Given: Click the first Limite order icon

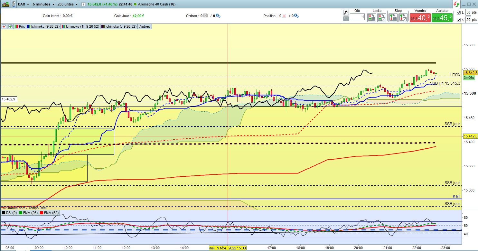Looking at the screenshot, I should (372, 17).
